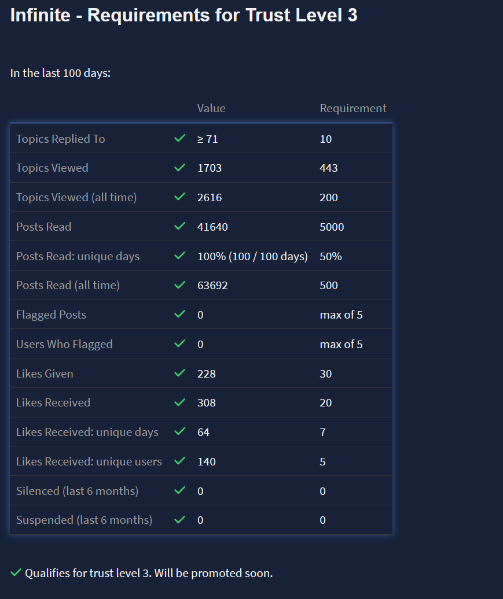Click the Requirement column header

point(353,108)
